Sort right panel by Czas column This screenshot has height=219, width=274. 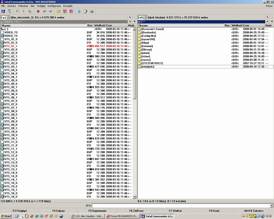pos(253,25)
